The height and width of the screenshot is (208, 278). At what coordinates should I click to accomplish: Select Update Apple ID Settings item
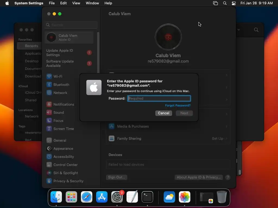click(69, 53)
